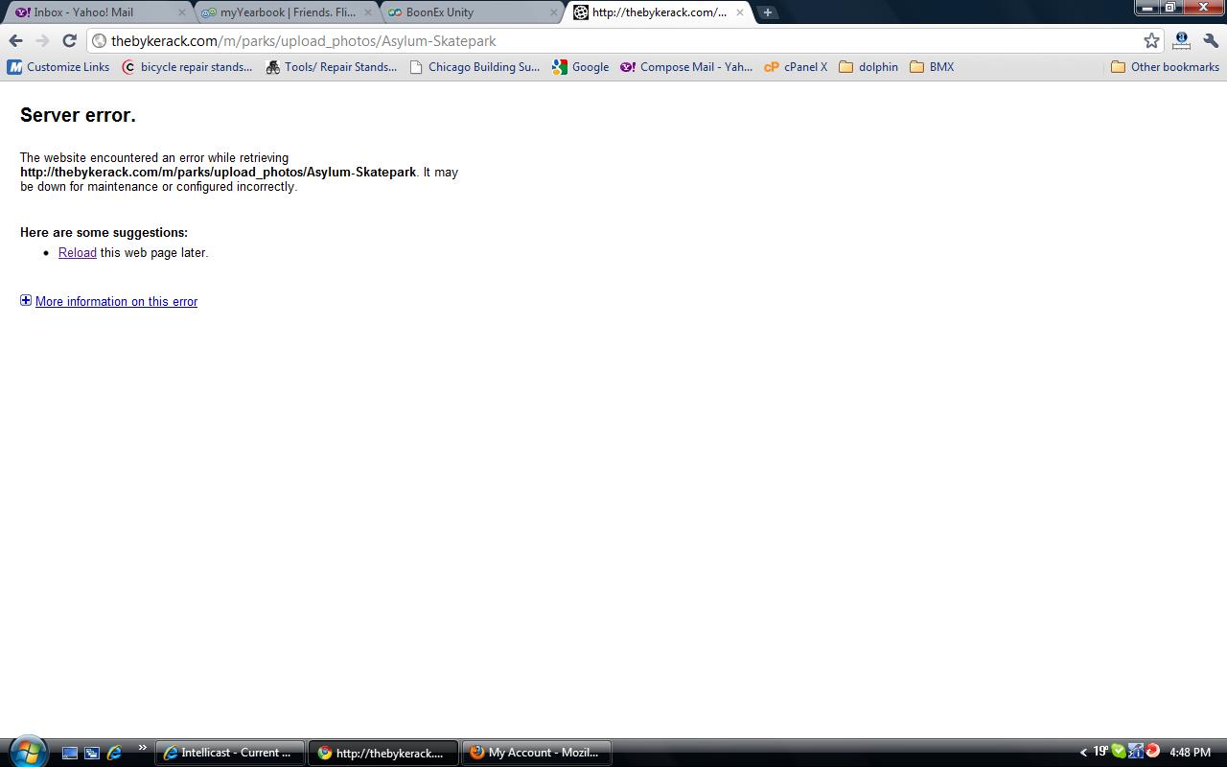
Task: Expand details with the plus icon
Action: tap(26, 300)
